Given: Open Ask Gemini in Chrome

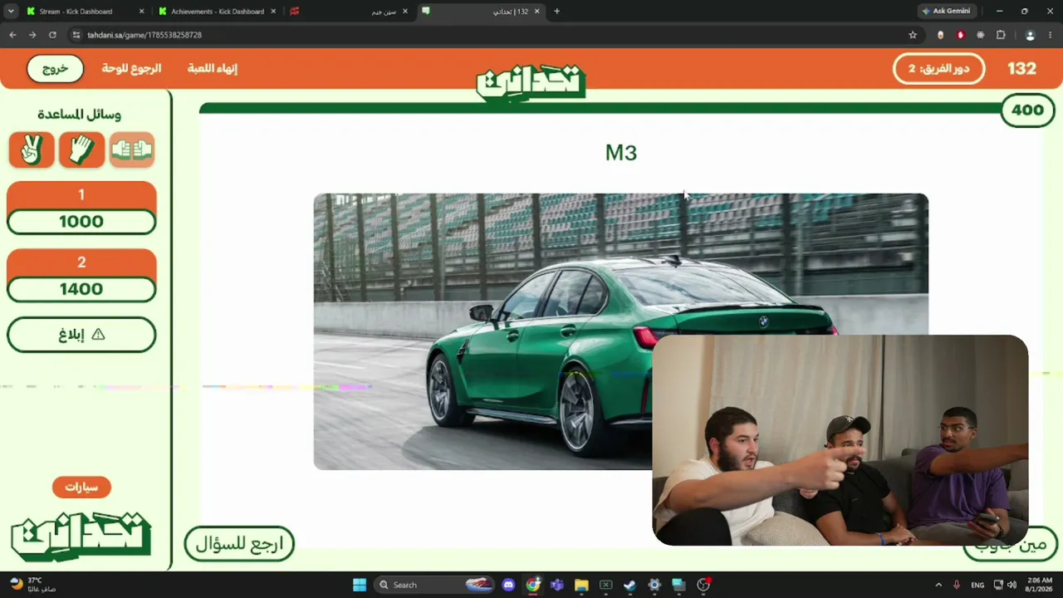Looking at the screenshot, I should pos(945,11).
